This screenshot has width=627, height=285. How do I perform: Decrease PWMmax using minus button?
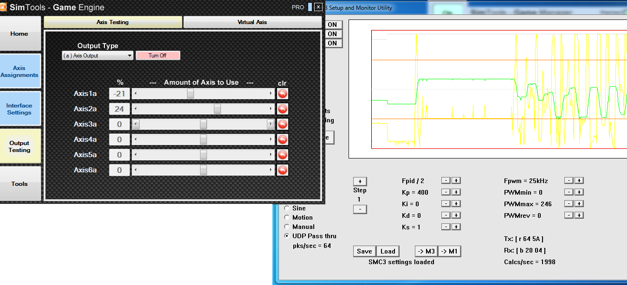tap(569, 204)
